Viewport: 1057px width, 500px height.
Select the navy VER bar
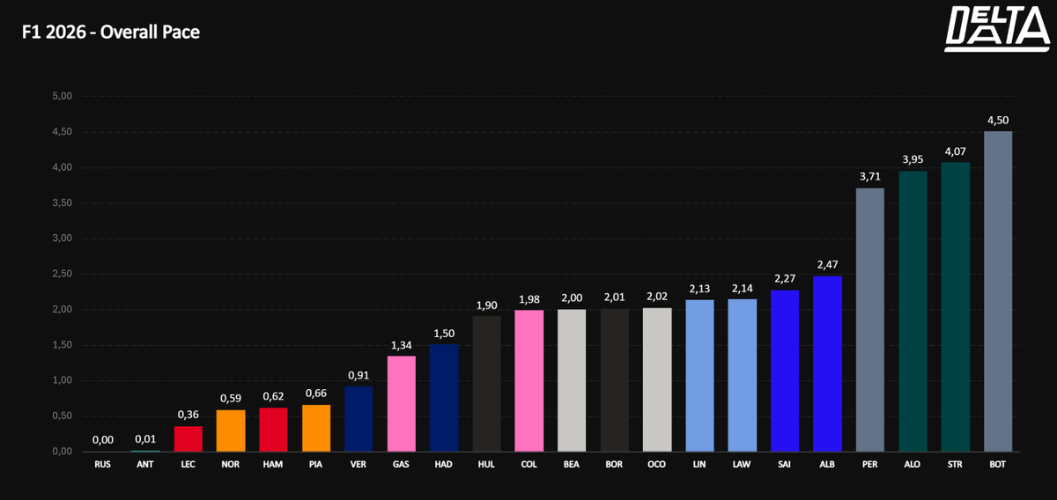(x=358, y=419)
